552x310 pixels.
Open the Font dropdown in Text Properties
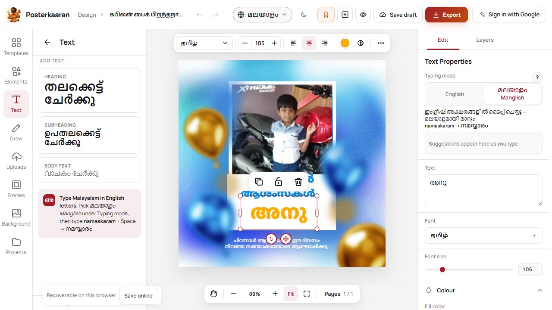pos(483,236)
